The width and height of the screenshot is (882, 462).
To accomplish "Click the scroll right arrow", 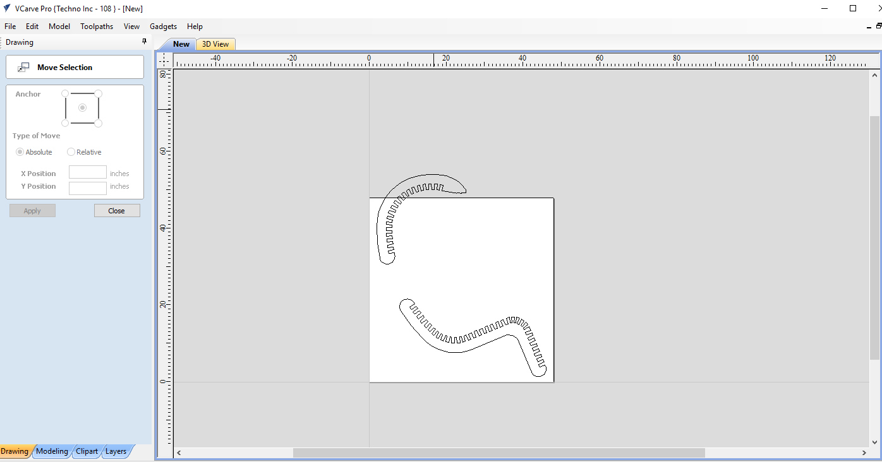I will [864, 453].
